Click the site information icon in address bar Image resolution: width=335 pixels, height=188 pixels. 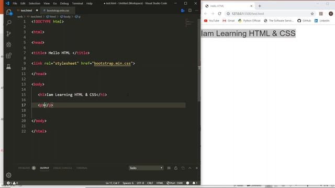(228, 14)
